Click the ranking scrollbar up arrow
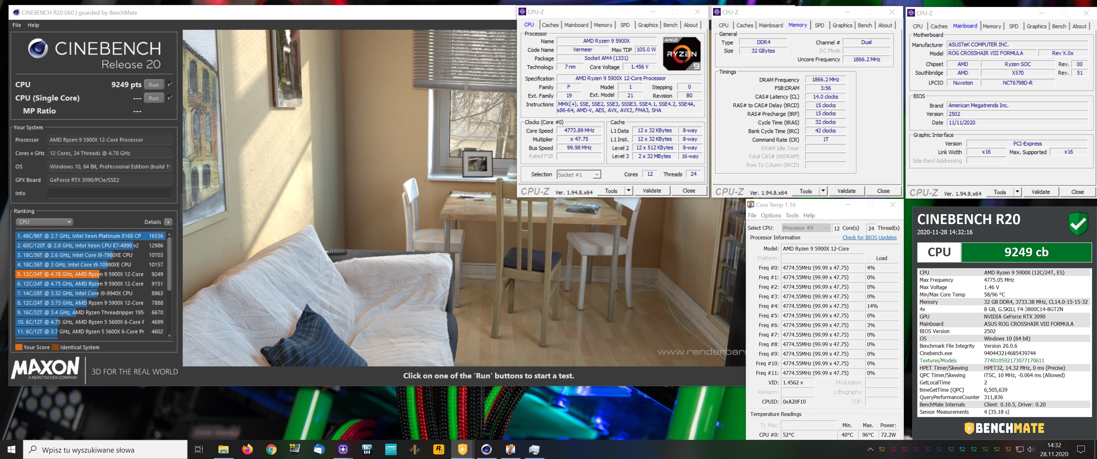 (x=169, y=235)
